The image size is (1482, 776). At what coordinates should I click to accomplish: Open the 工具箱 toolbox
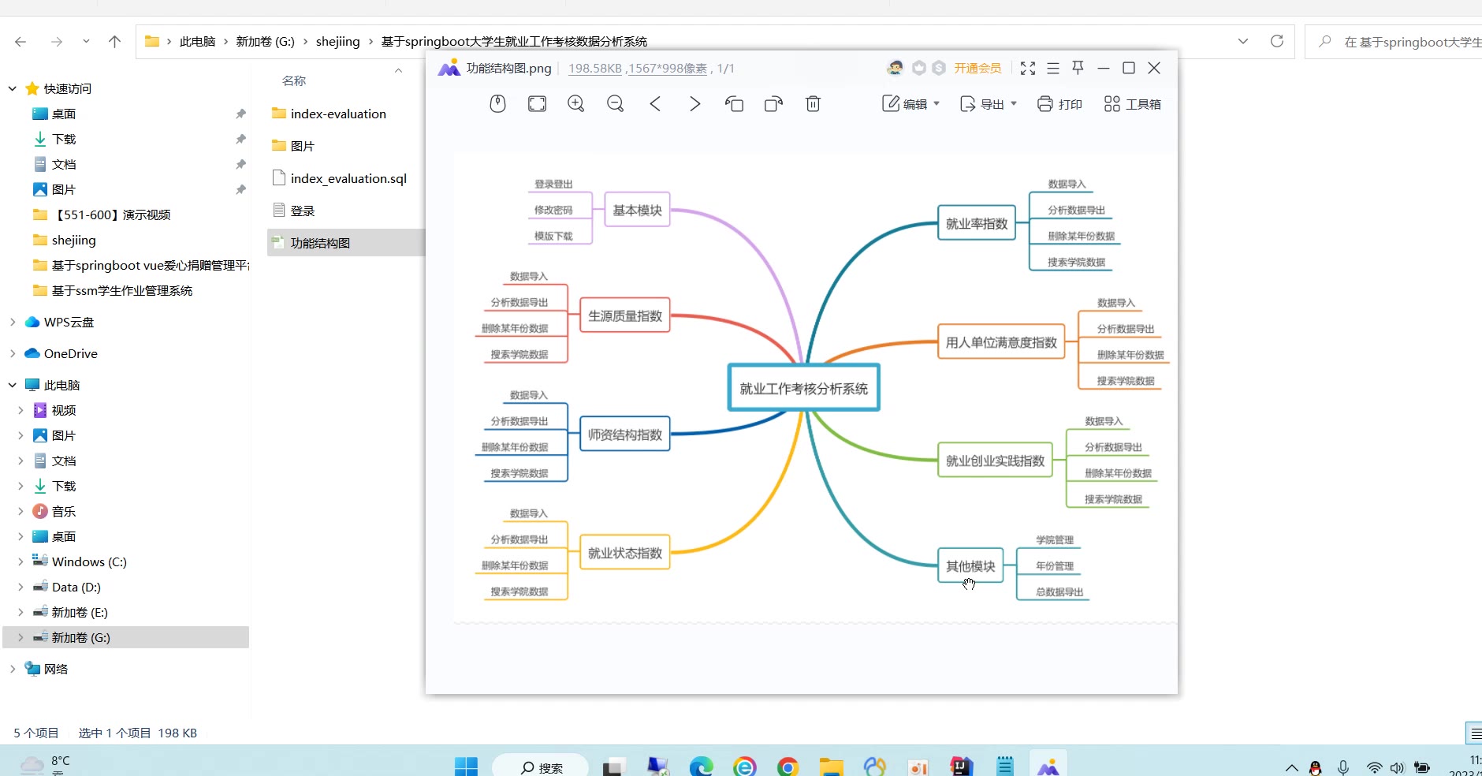1132,104
